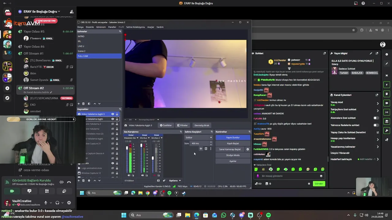Join Off Stream #1 voice channel in Discord
Image resolution: width=392 pixels, height=220 pixels.
[33, 53]
